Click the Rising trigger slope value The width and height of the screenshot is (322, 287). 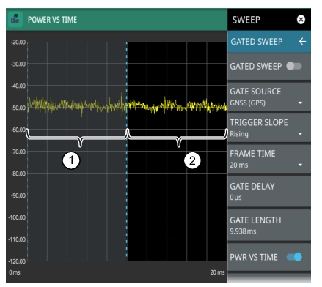(x=239, y=134)
